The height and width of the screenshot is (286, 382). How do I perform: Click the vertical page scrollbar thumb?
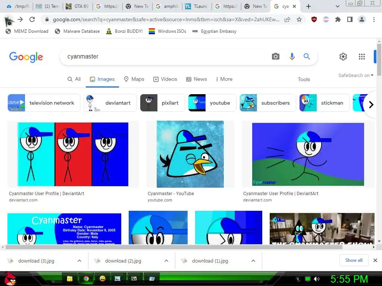[x=379, y=60]
